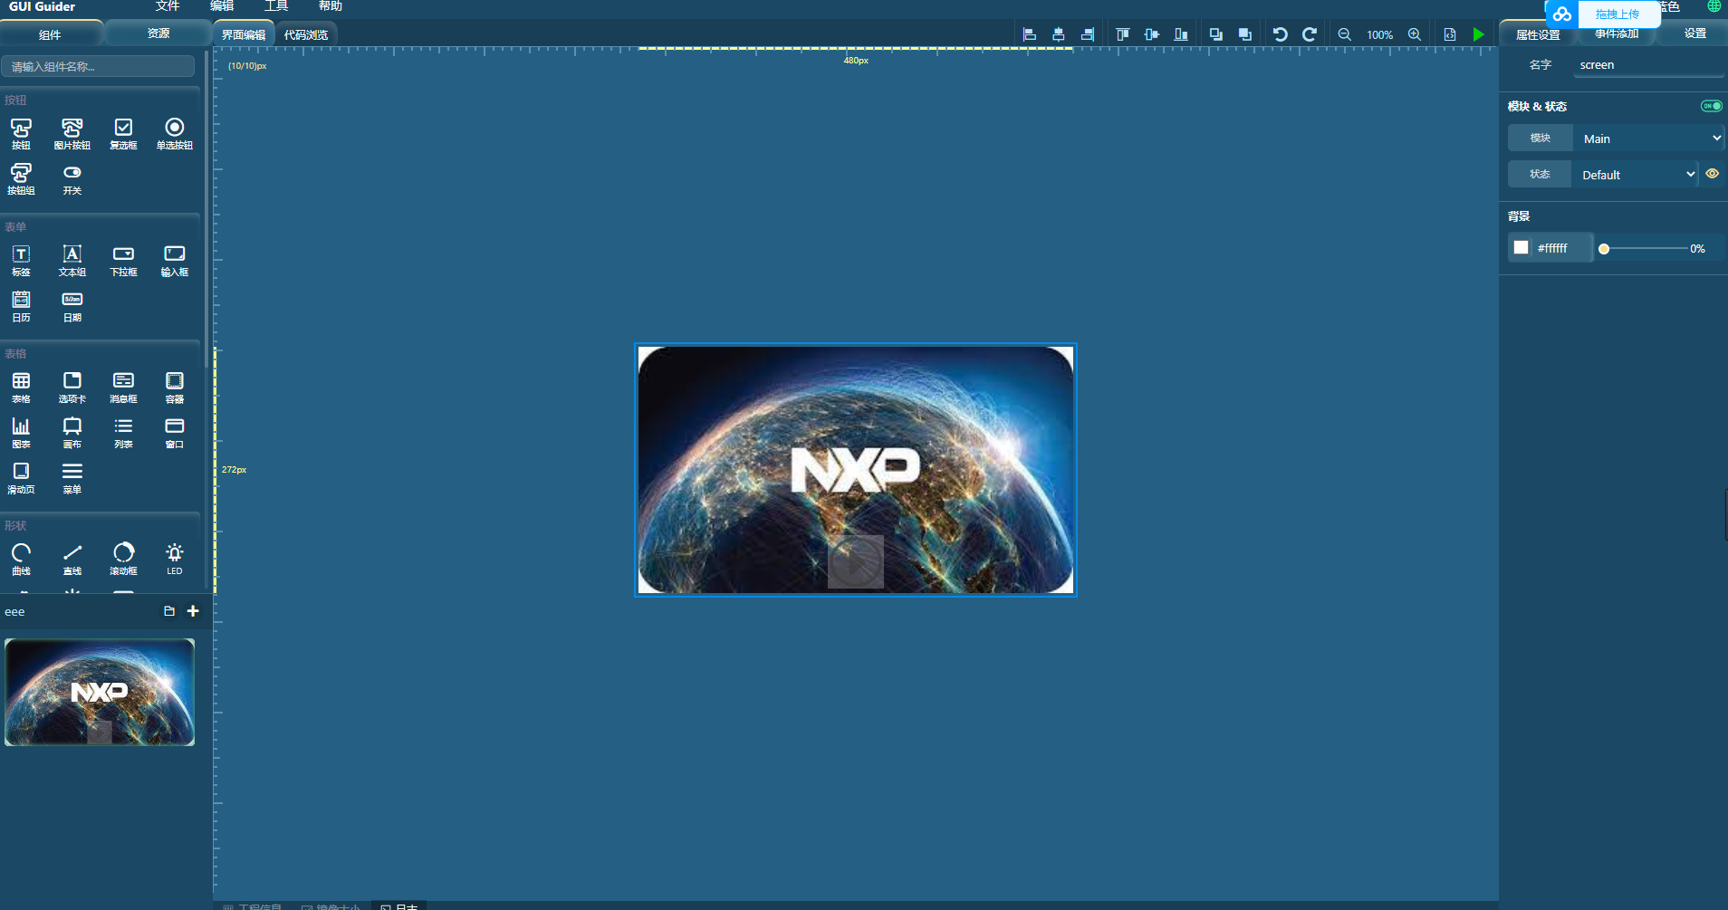This screenshot has width=1728, height=910.
Task: Toggle the Default state eye icon
Action: point(1712,174)
